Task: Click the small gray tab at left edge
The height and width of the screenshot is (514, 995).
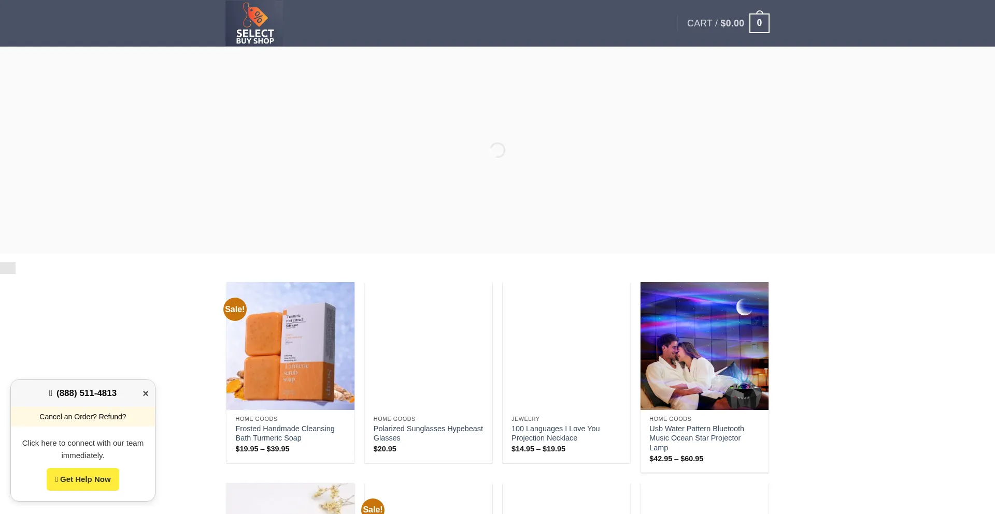Action: point(8,268)
